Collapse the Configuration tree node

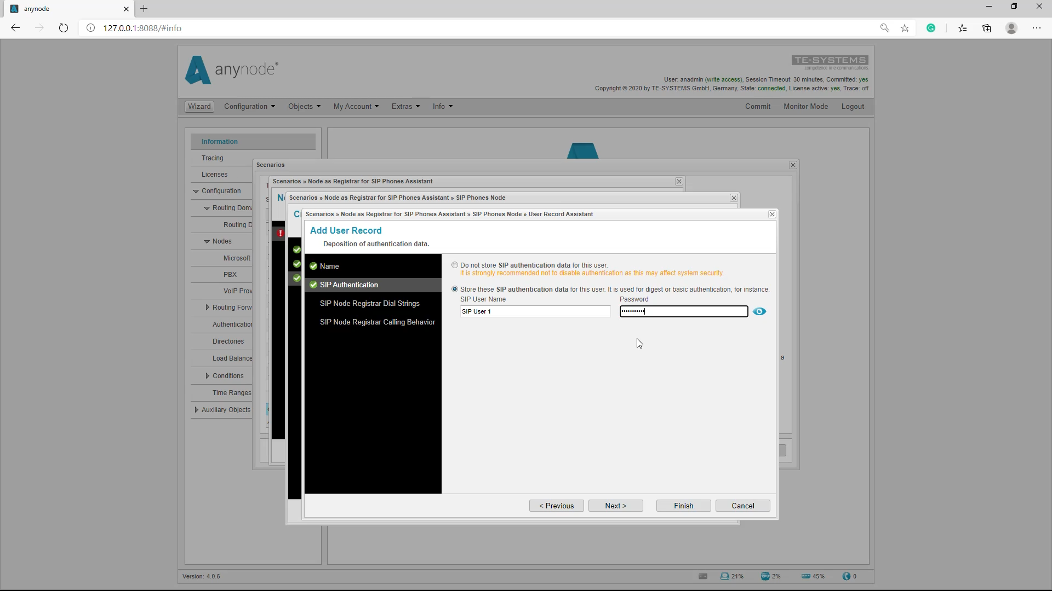pos(196,191)
